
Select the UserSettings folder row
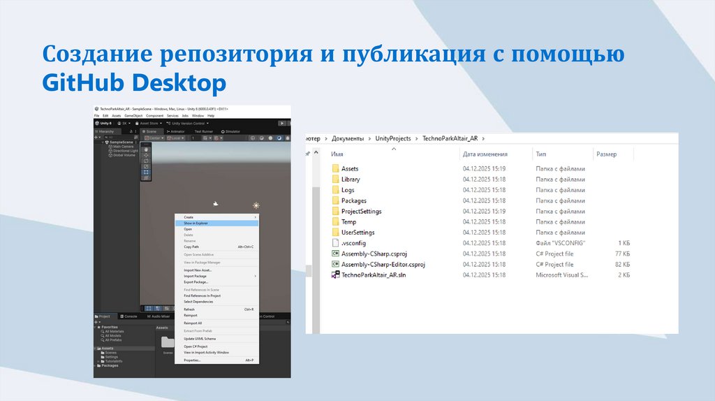481,232
